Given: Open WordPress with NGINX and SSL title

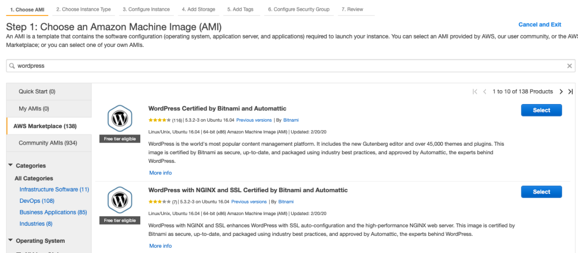Looking at the screenshot, I should 248,191.
